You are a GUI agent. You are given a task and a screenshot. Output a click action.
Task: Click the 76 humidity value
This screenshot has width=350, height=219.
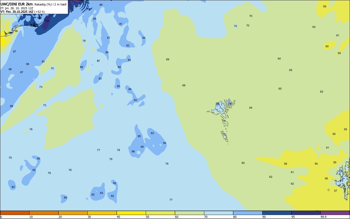pos(31,129)
